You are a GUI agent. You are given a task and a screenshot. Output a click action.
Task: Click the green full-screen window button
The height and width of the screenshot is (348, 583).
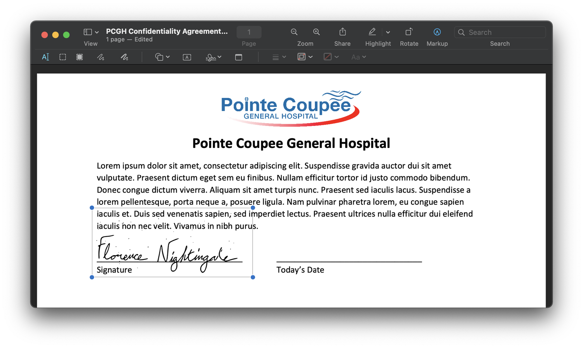click(66, 35)
